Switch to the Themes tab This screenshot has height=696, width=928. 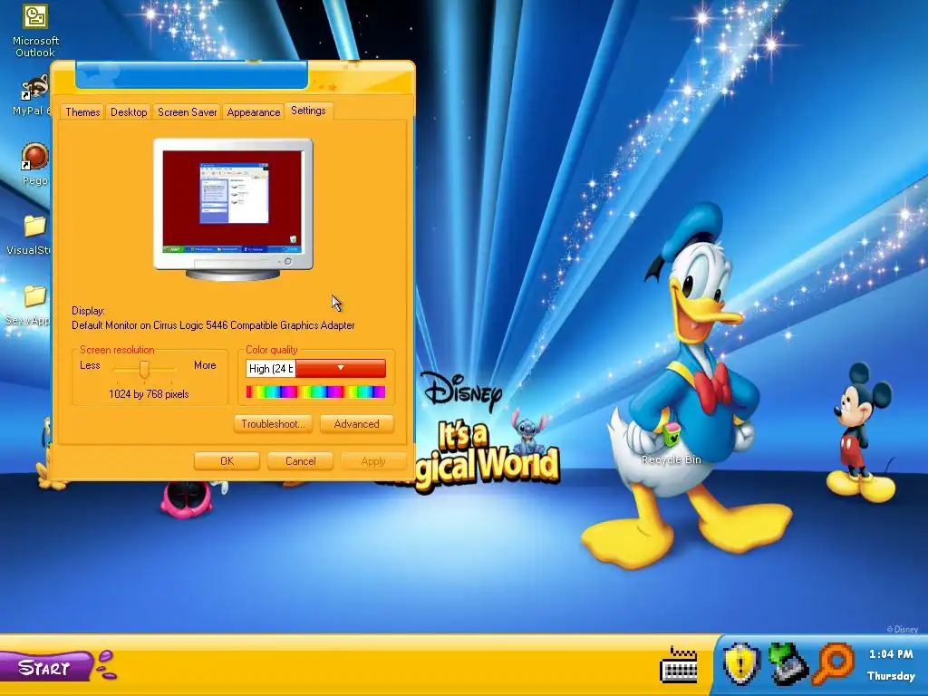pyautogui.click(x=82, y=111)
